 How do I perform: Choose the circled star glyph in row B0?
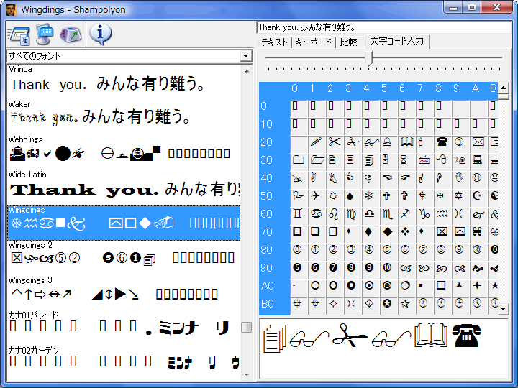[388, 303]
